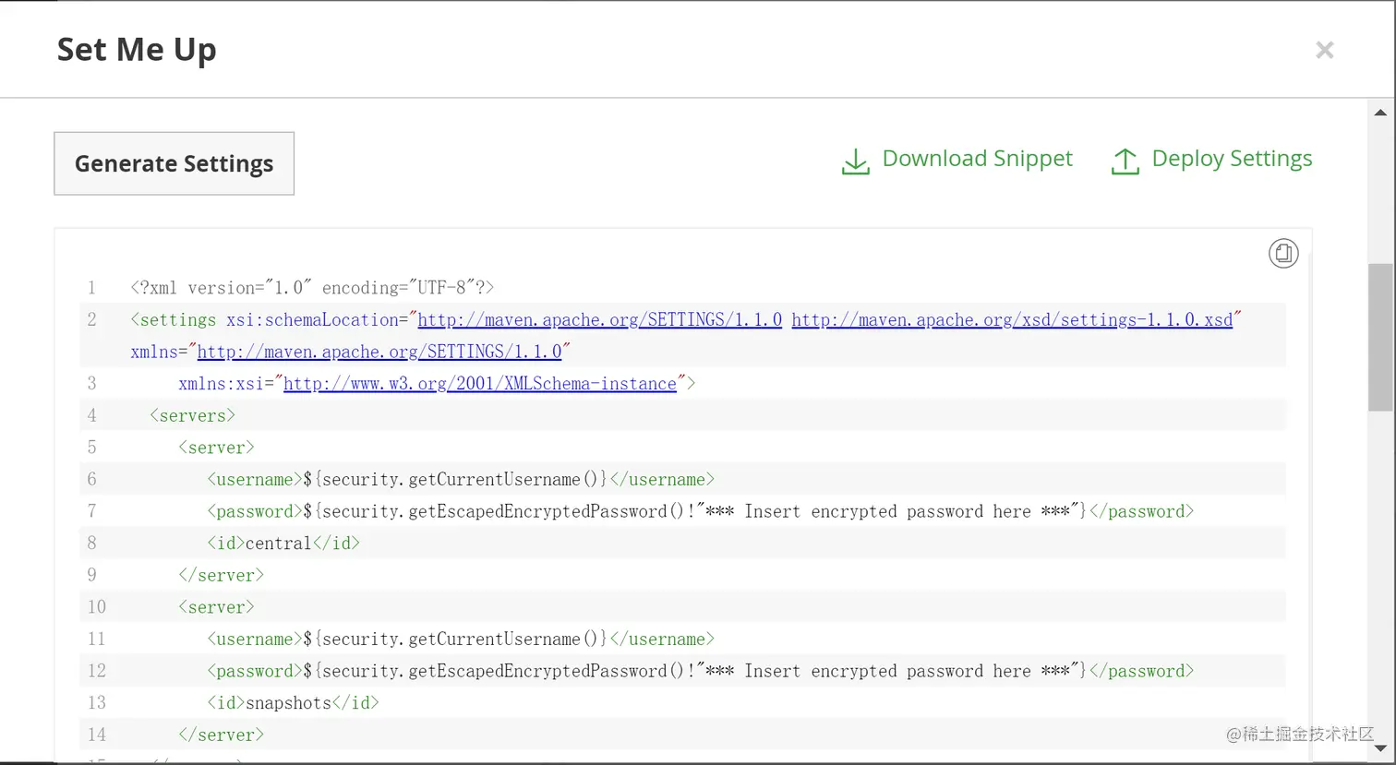
Task: Open the first SETTINGS/1.1.0 link in schemaLocation
Action: [x=599, y=320]
